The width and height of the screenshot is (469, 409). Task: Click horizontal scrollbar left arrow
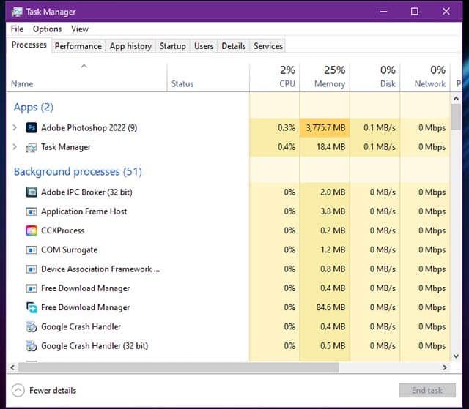tap(12, 367)
